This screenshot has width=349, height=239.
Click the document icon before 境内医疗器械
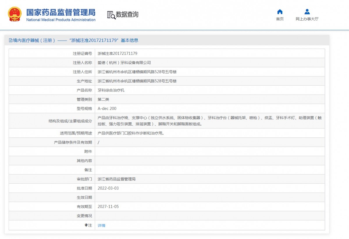tap(11, 40)
